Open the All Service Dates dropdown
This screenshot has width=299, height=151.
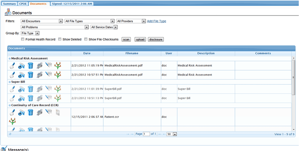click(104, 27)
